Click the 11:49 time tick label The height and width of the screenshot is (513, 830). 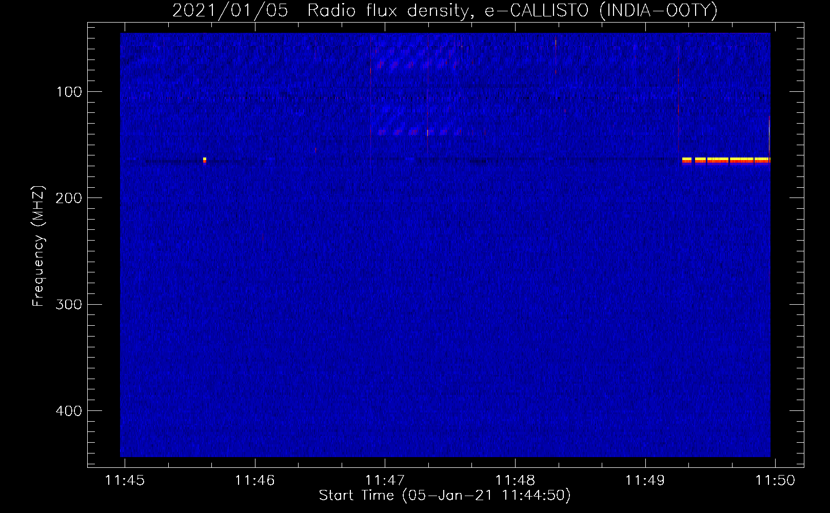(x=645, y=480)
